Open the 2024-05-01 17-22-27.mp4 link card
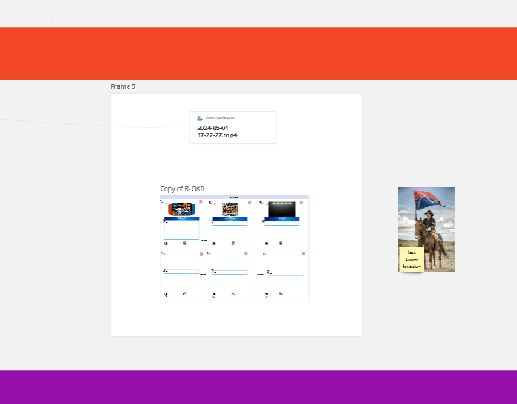This screenshot has height=404, width=517. pos(233,128)
